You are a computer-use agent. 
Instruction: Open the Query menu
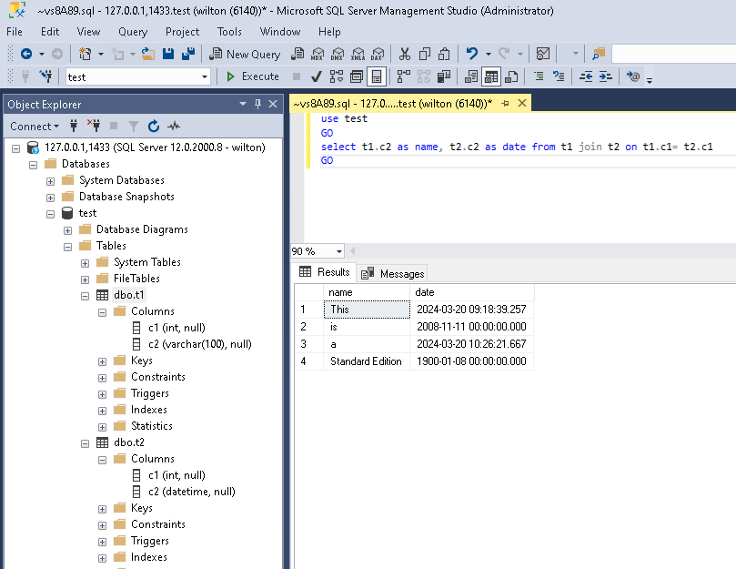[x=133, y=32]
